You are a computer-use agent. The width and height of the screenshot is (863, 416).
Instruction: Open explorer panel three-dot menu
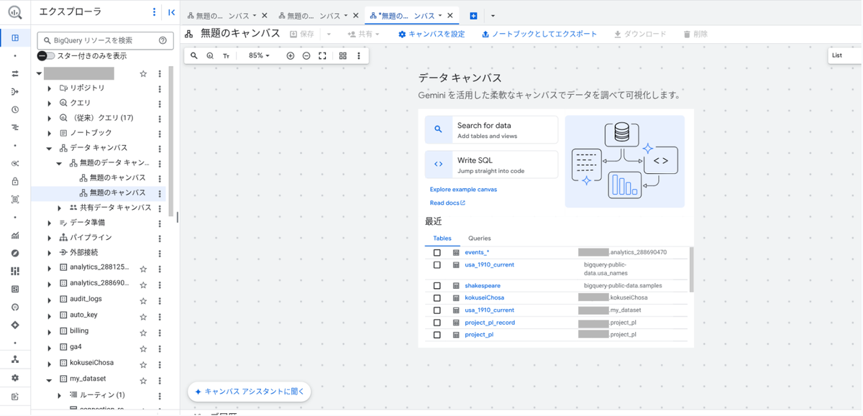click(x=154, y=12)
